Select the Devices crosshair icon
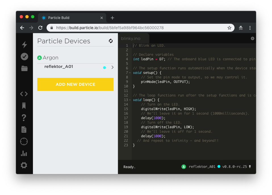Image resolution: width=272 pixels, height=195 pixels. click(24, 142)
